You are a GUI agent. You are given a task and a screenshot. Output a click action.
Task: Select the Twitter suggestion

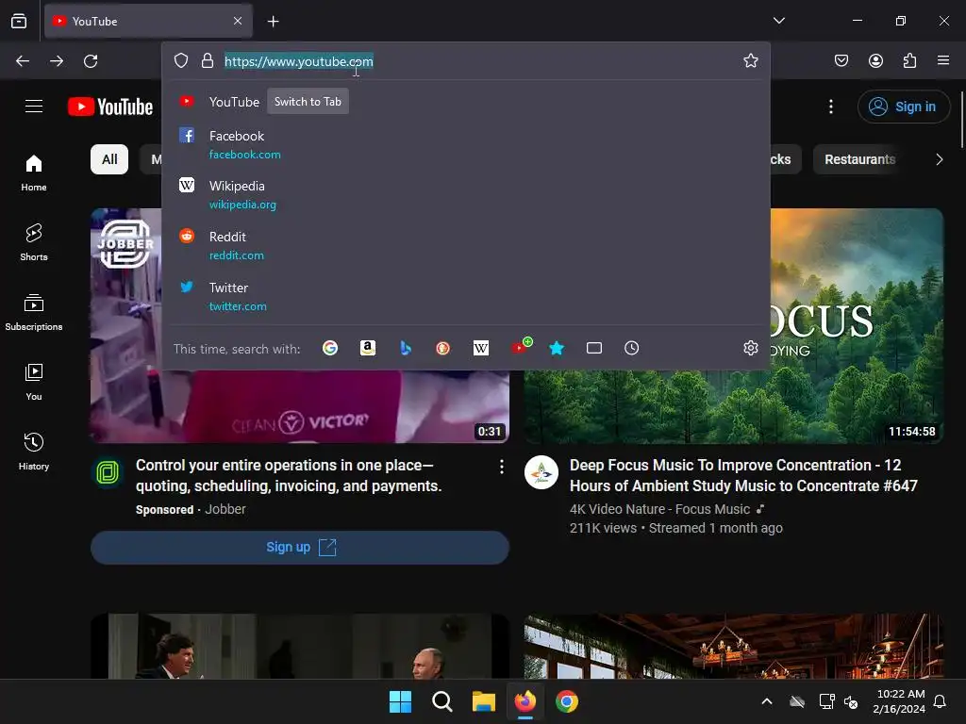[466, 297]
